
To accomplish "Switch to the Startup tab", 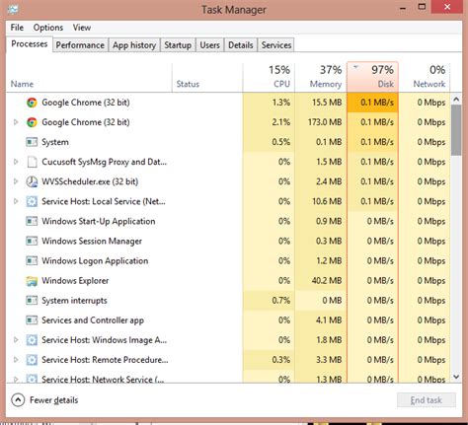I will [x=178, y=45].
